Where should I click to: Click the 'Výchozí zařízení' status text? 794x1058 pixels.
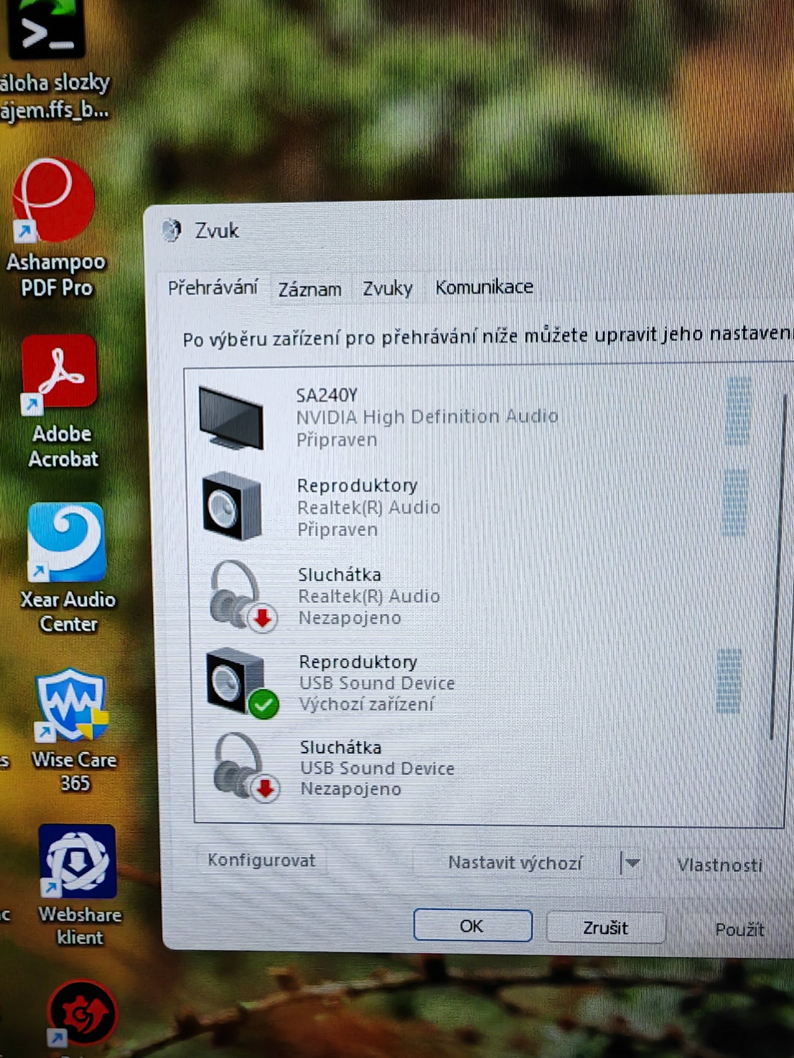(367, 704)
